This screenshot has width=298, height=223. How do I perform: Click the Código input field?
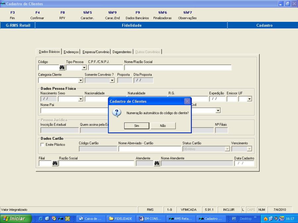[x=49, y=67]
